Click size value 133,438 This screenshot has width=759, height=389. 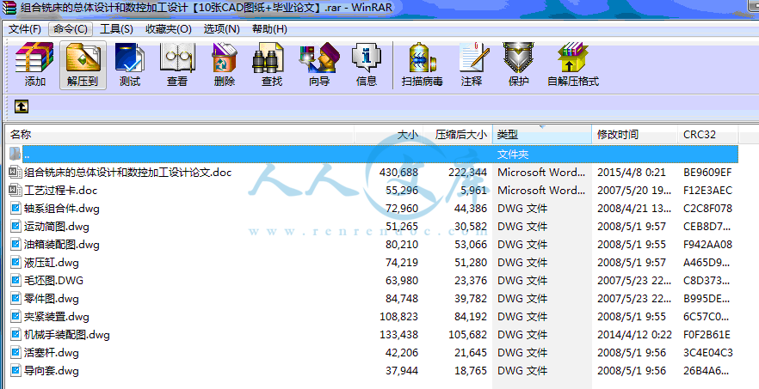pos(399,335)
